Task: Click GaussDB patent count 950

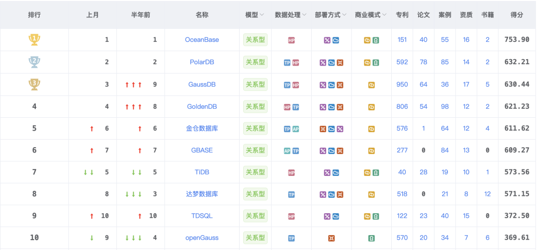Action: click(x=402, y=84)
